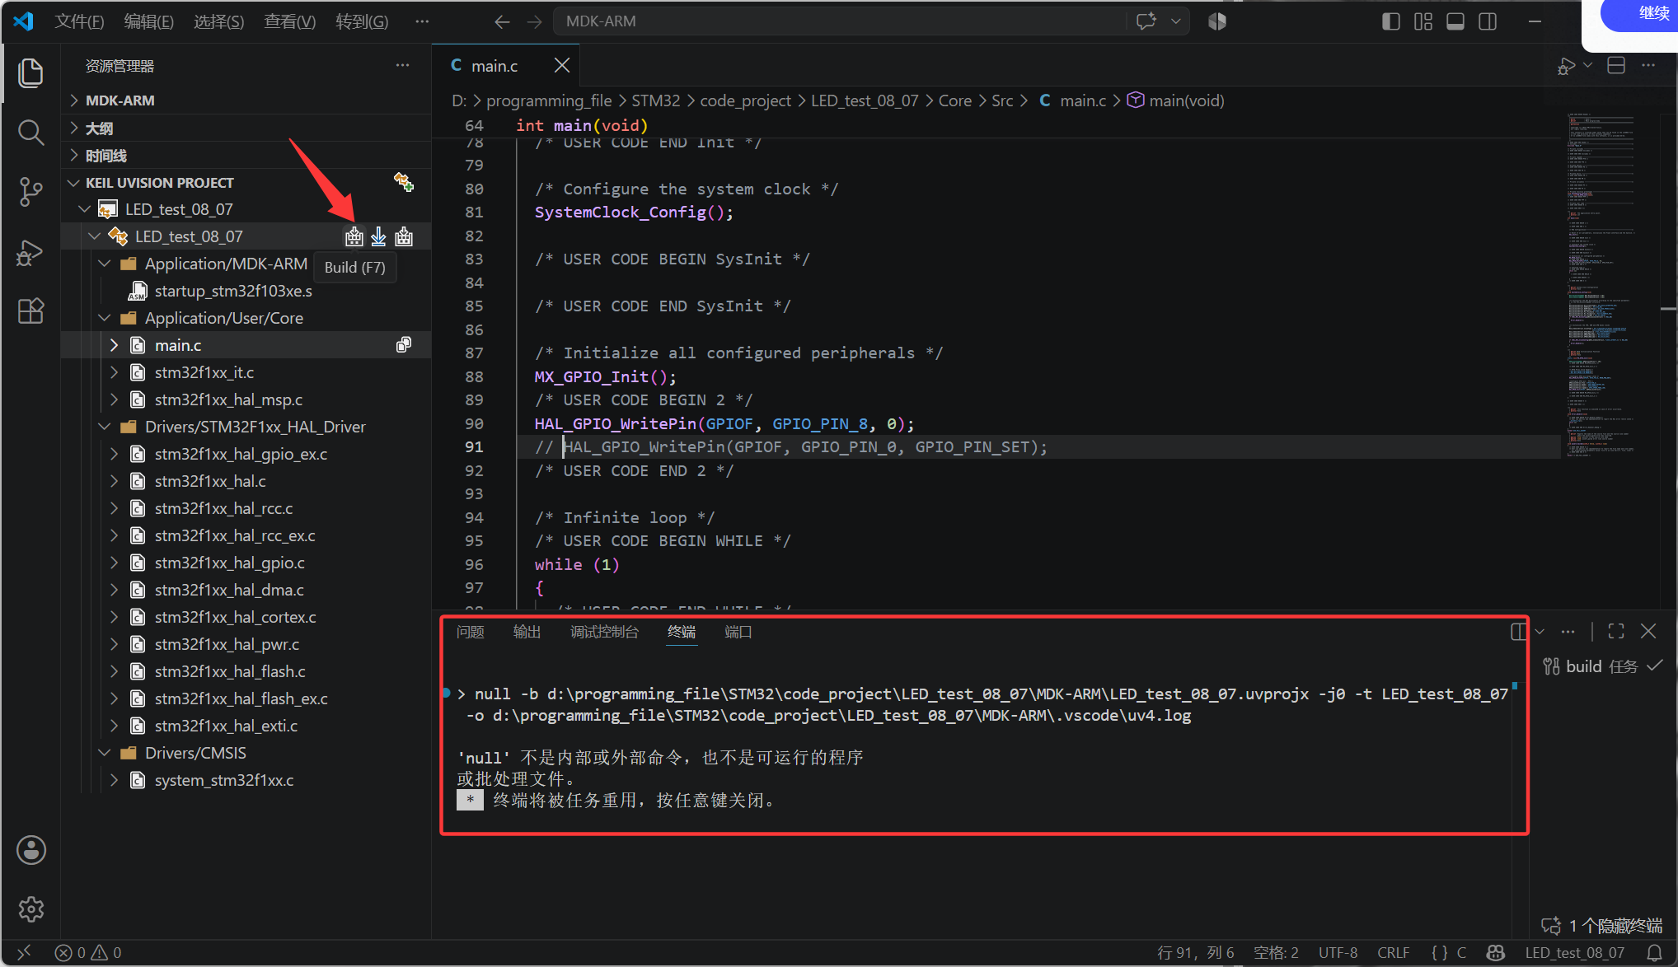Click the copy icon on main.c row
This screenshot has width=1678, height=967.
[404, 345]
